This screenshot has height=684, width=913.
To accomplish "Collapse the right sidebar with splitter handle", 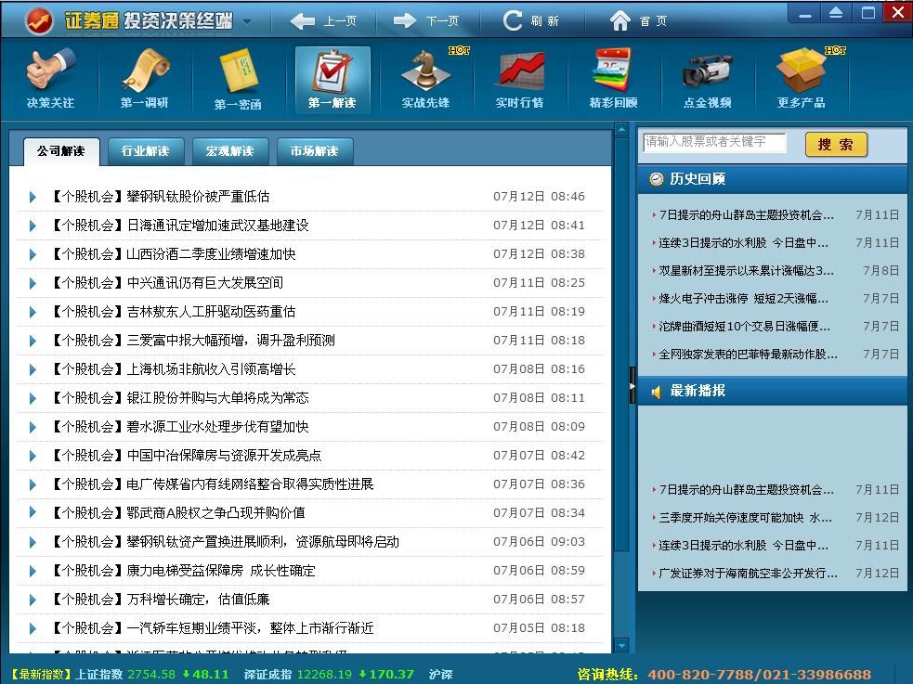I will pyautogui.click(x=633, y=385).
